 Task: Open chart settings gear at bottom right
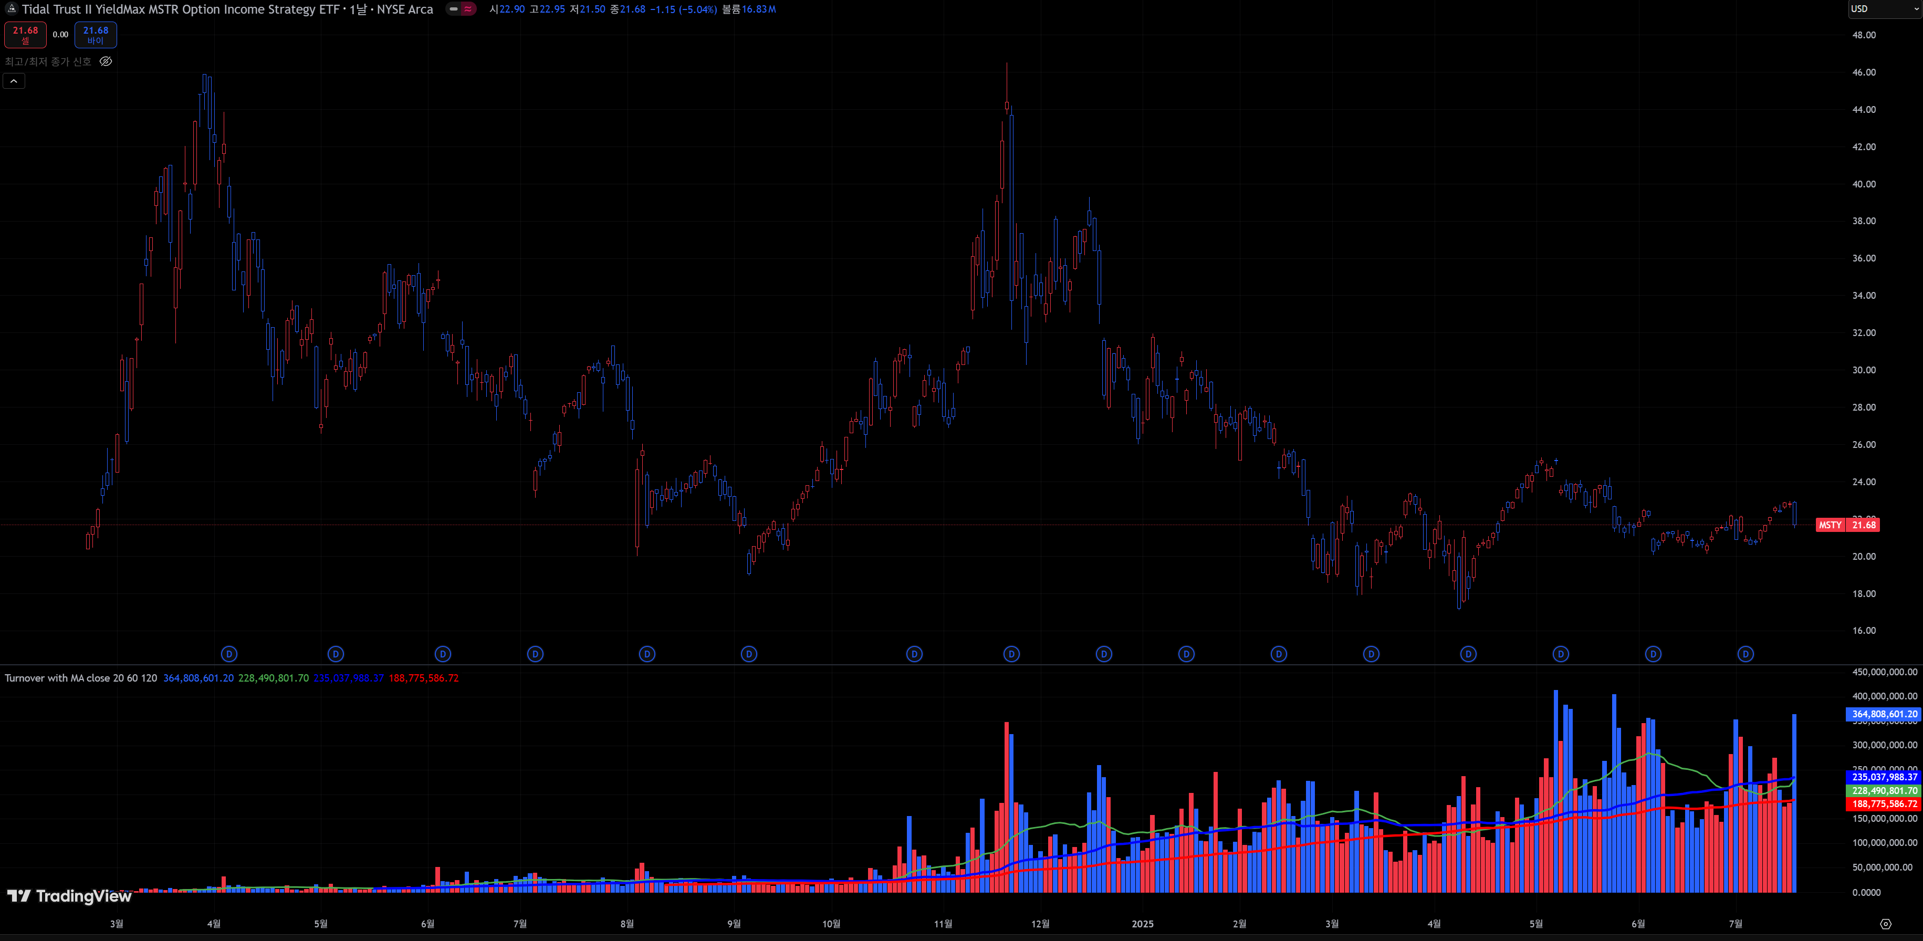pyautogui.click(x=1885, y=924)
